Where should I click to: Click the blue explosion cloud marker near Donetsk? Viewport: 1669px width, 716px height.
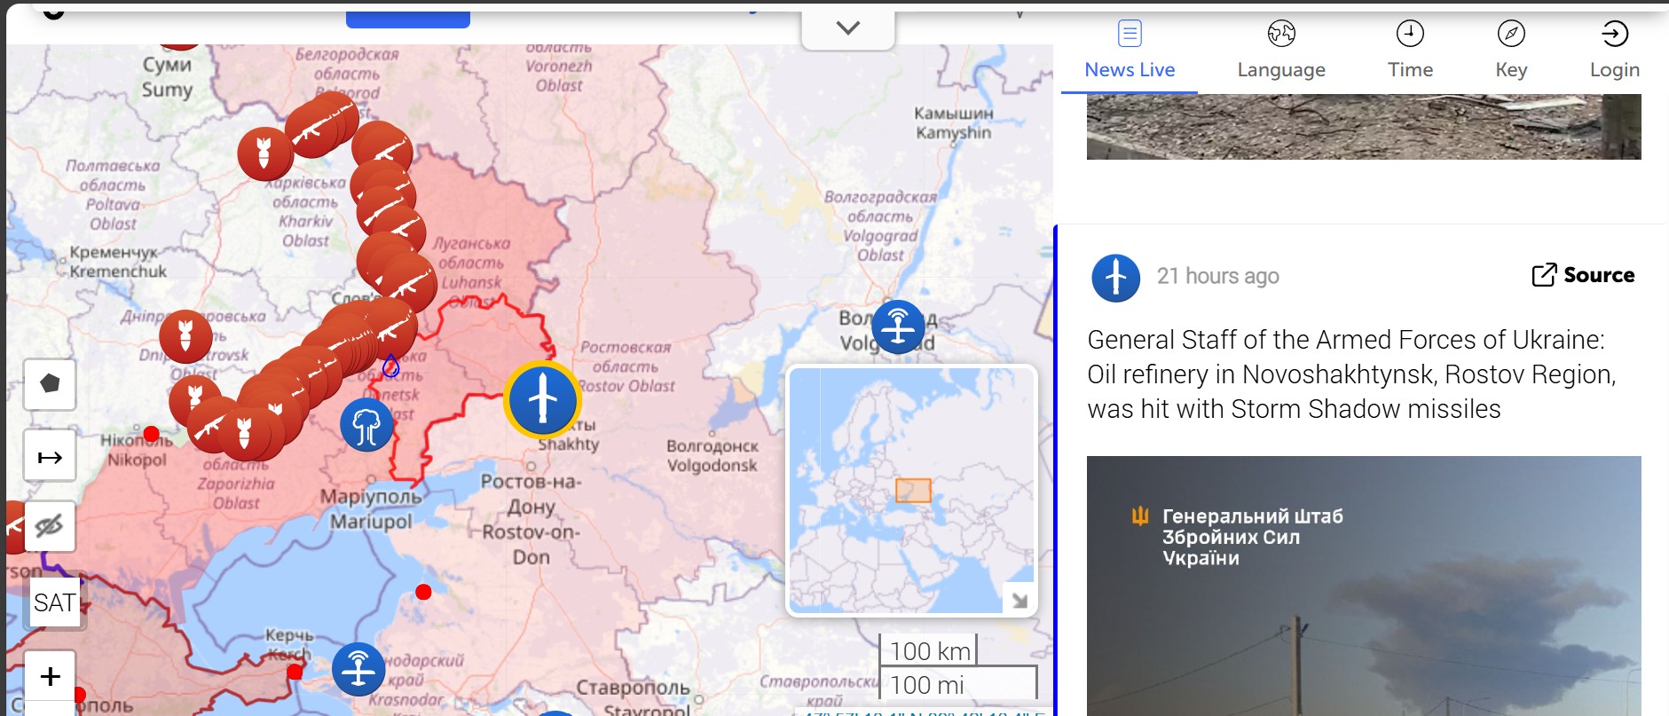tap(366, 425)
